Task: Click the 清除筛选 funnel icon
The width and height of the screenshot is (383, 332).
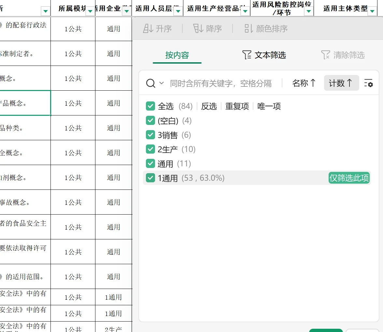Action: coord(326,55)
